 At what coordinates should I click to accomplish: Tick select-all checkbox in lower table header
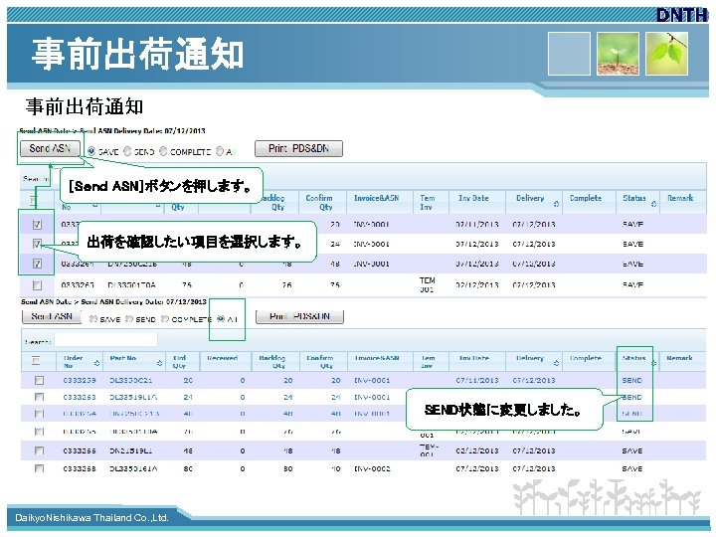tap(36, 361)
